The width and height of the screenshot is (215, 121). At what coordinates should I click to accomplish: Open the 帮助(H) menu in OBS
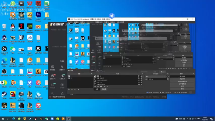[113, 22]
